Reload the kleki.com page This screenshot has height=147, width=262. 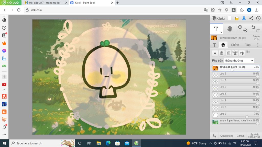[x=19, y=10]
